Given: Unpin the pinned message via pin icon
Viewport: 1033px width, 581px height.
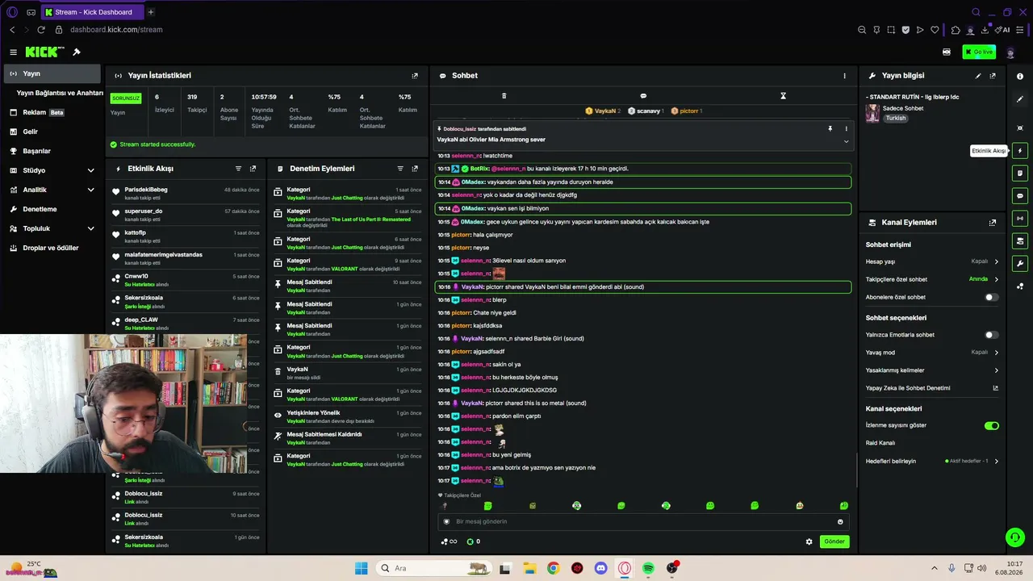Looking at the screenshot, I should pyautogui.click(x=830, y=128).
